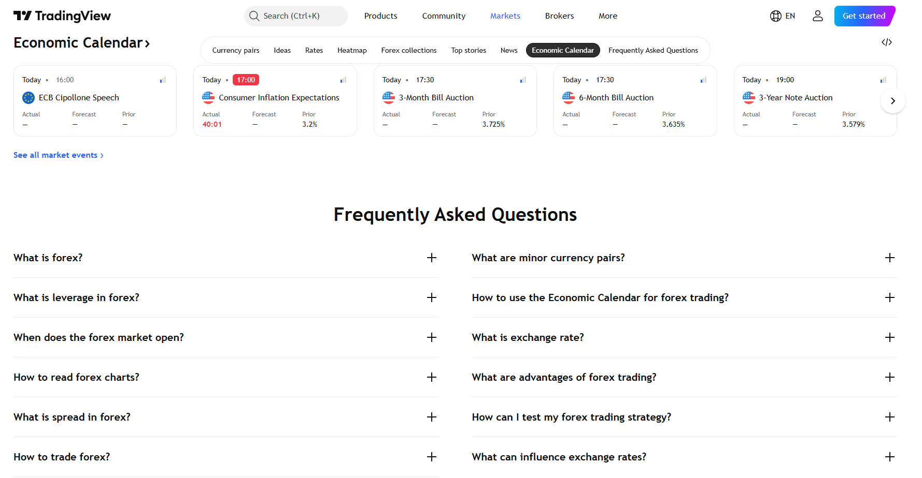Image resolution: width=922 pixels, height=478 pixels.
Task: Click the TradingView logo
Action: pyautogui.click(x=62, y=16)
